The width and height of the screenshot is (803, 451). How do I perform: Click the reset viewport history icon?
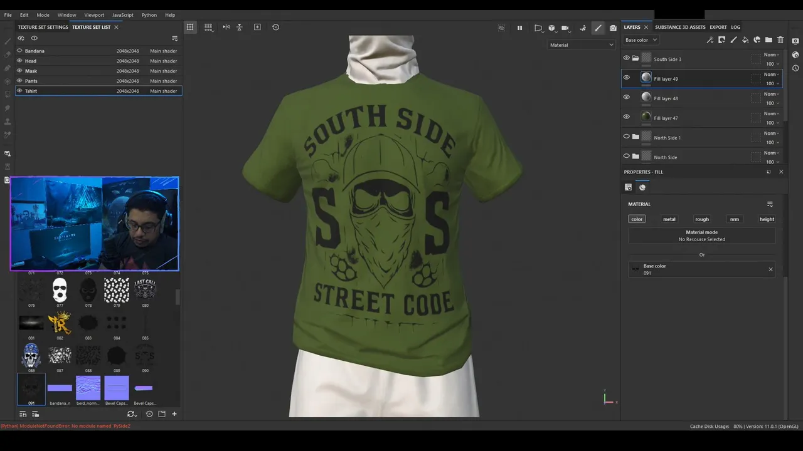pyautogui.click(x=275, y=27)
